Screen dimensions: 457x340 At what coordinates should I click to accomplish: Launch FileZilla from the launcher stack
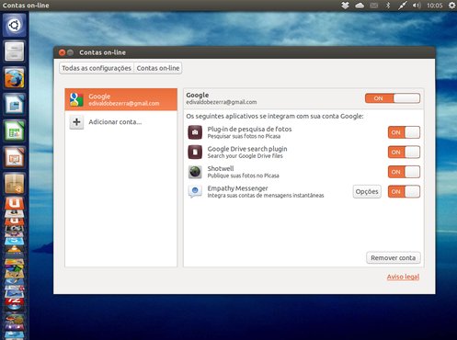coord(14,301)
